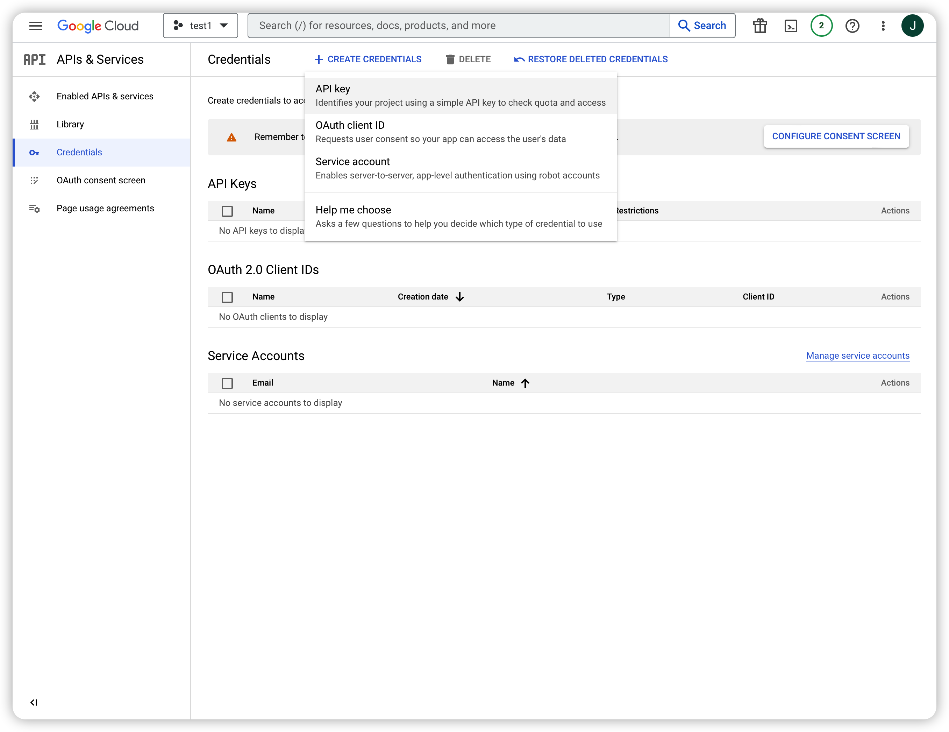
Task: Open the three-dot settings menu
Action: click(883, 26)
